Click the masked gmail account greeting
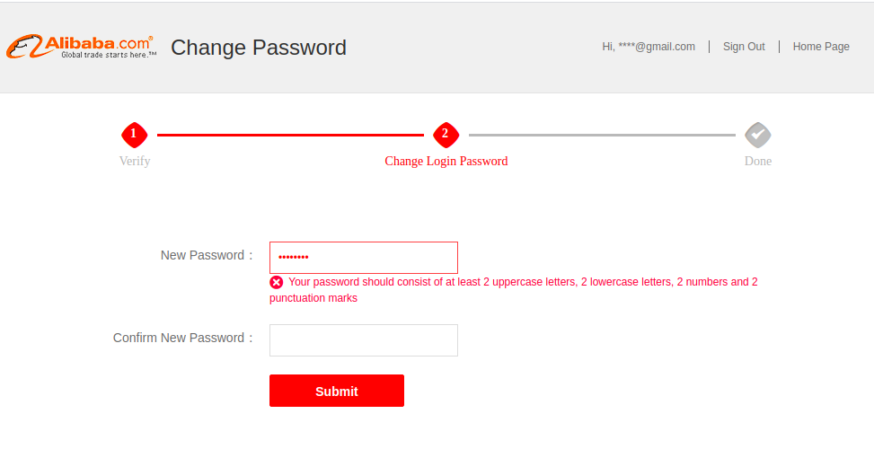The width and height of the screenshot is (874, 449). point(649,47)
